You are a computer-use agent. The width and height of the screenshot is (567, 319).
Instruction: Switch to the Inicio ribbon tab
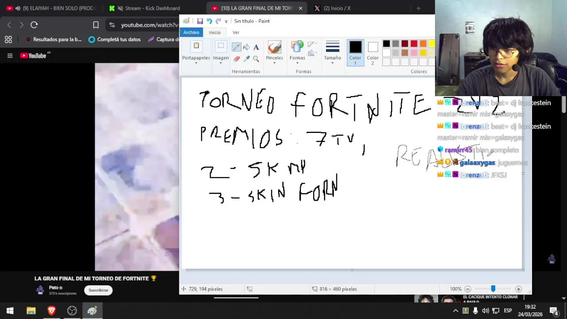click(x=214, y=32)
